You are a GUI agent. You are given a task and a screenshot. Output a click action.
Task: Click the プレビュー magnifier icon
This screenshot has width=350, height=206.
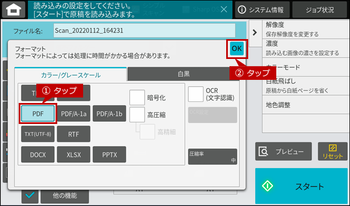(x=264, y=151)
